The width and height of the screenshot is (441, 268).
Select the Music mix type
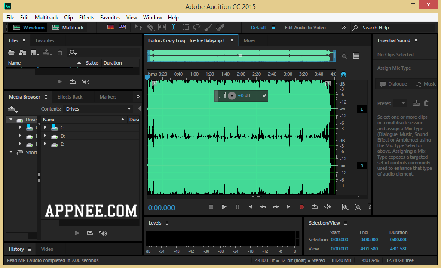[x=426, y=84]
